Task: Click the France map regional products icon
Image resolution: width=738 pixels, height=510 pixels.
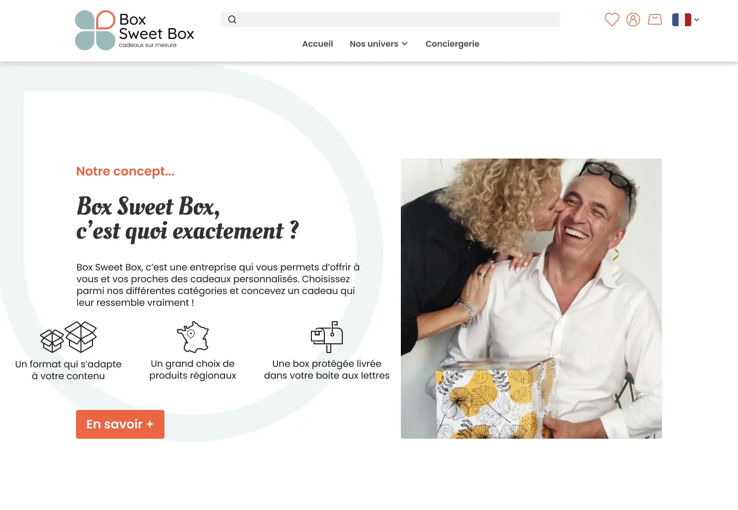Action: coord(193,337)
